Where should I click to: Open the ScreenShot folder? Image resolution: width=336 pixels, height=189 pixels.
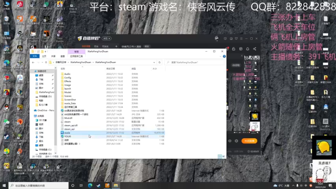point(70,100)
